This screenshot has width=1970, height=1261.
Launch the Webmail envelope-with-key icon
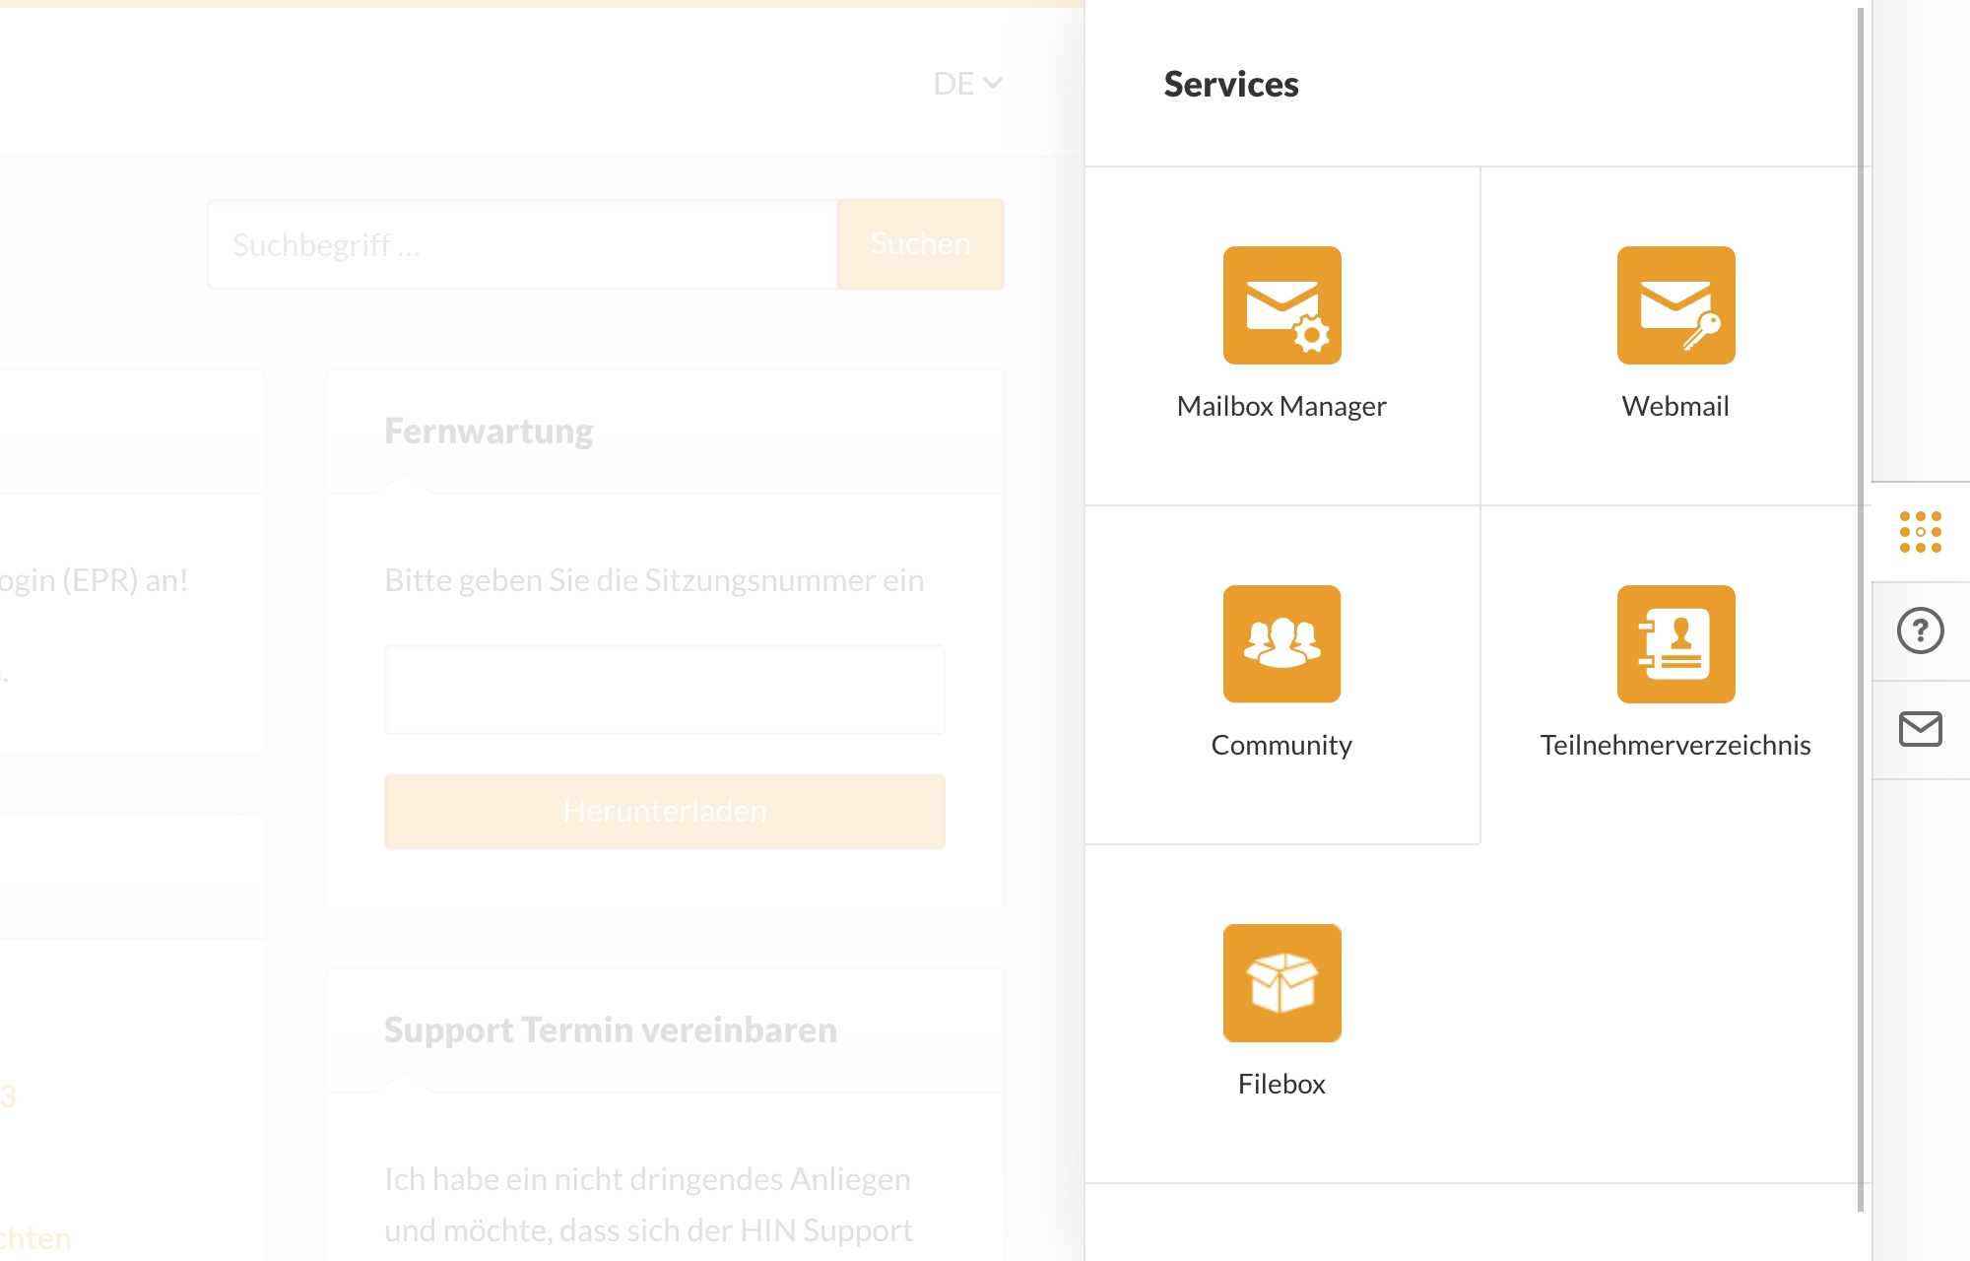tap(1675, 305)
